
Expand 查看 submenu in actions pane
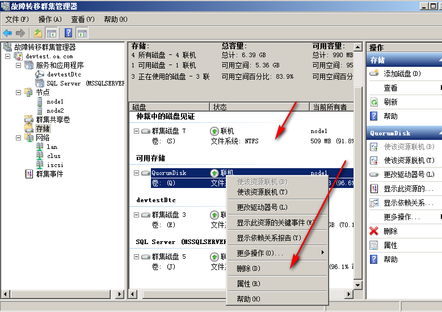(x=440, y=88)
